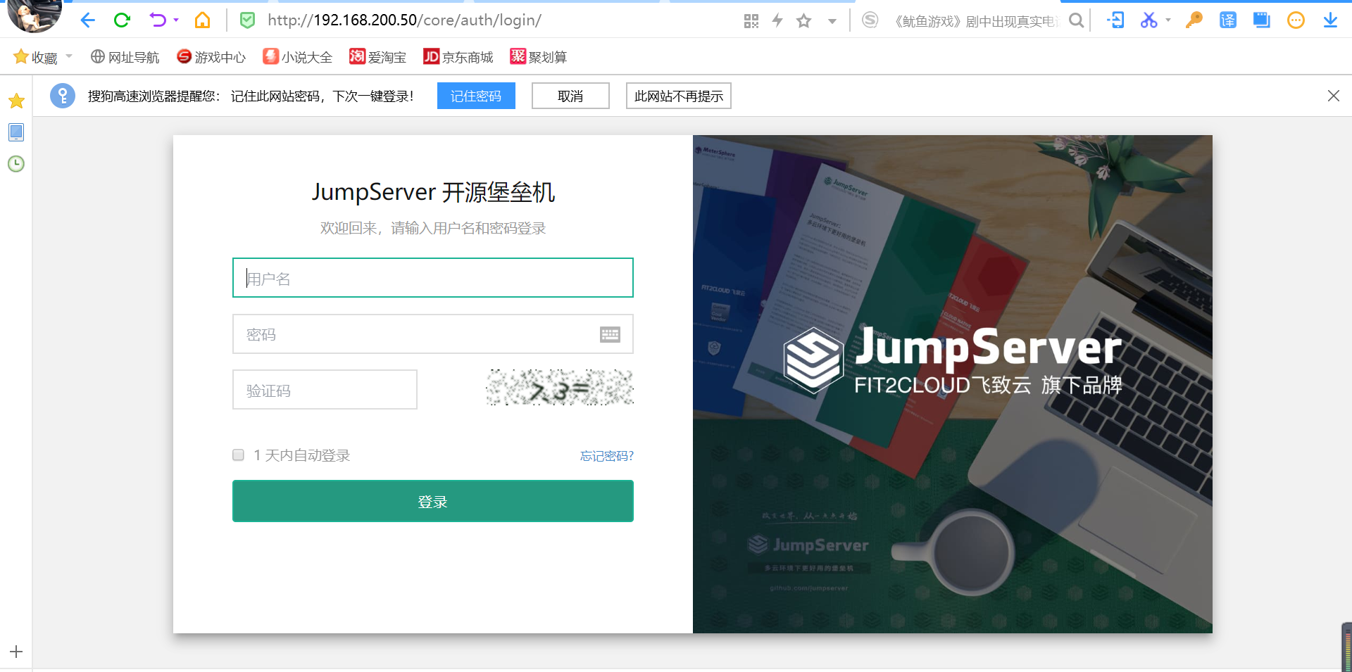Open 小说大全 bookmark
Viewport: 1352px width, 672px height.
(x=297, y=57)
